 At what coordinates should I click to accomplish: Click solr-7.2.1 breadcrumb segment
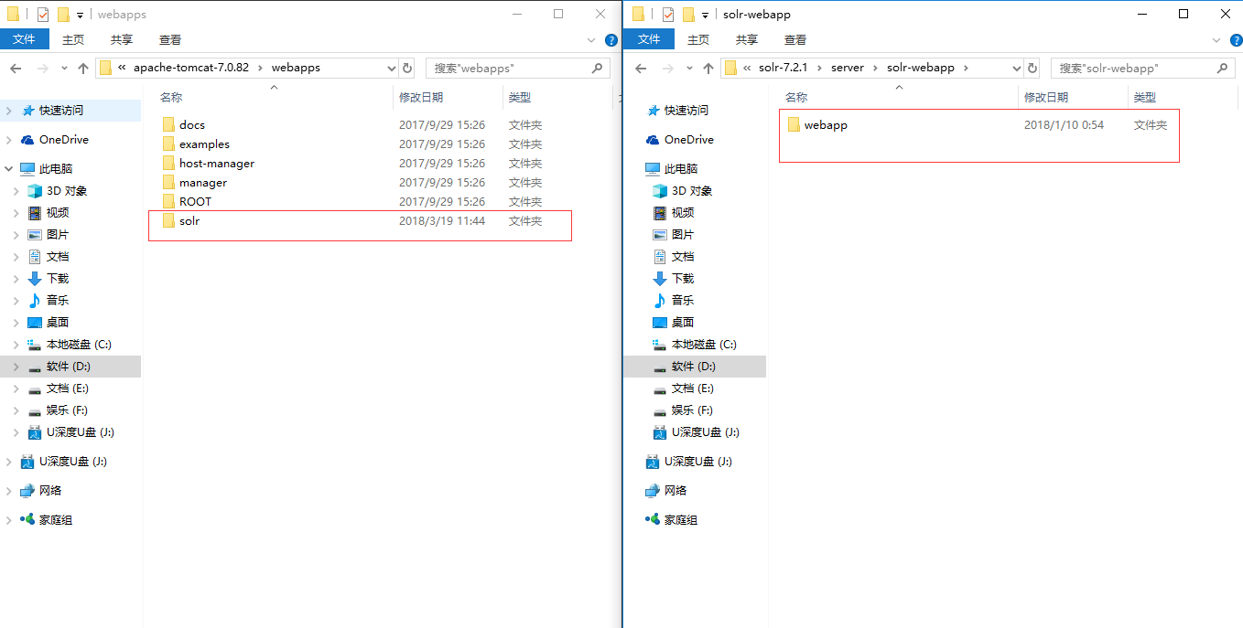783,68
